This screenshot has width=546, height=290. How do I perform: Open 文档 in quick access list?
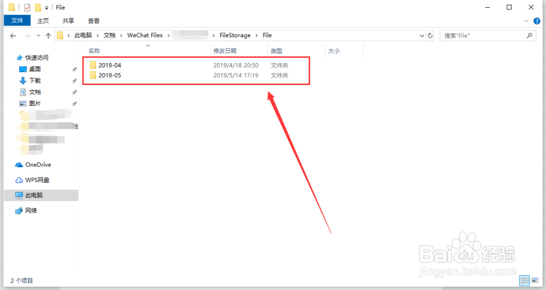point(35,92)
